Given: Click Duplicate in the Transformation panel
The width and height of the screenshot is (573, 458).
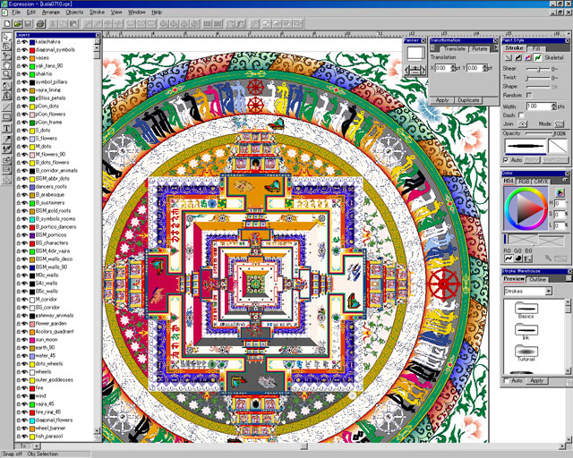Looking at the screenshot, I should (x=468, y=100).
